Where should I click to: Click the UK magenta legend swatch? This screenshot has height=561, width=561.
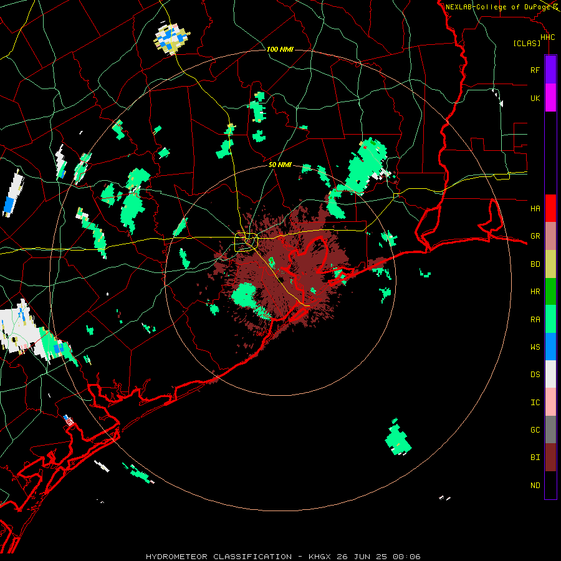tap(550, 98)
